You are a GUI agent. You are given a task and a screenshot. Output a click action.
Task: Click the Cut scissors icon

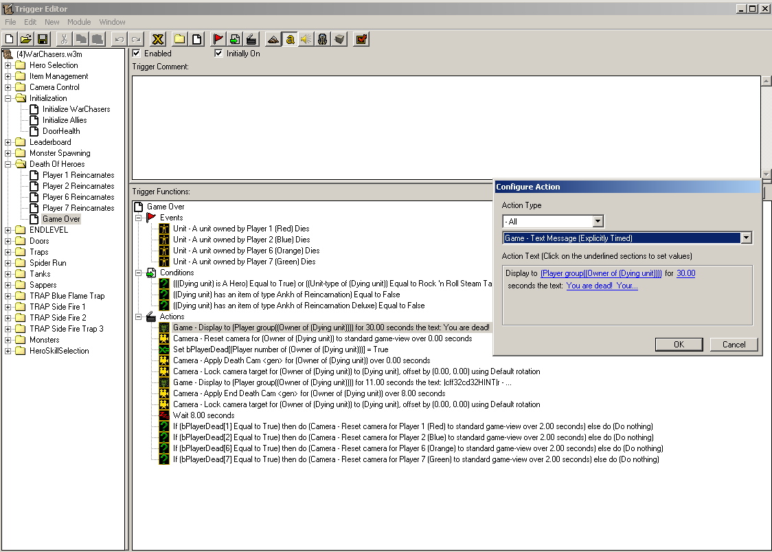pos(64,39)
